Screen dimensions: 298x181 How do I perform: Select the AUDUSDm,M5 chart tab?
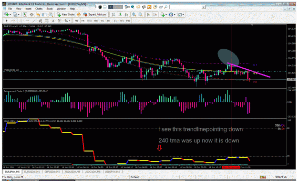click(x=72, y=171)
